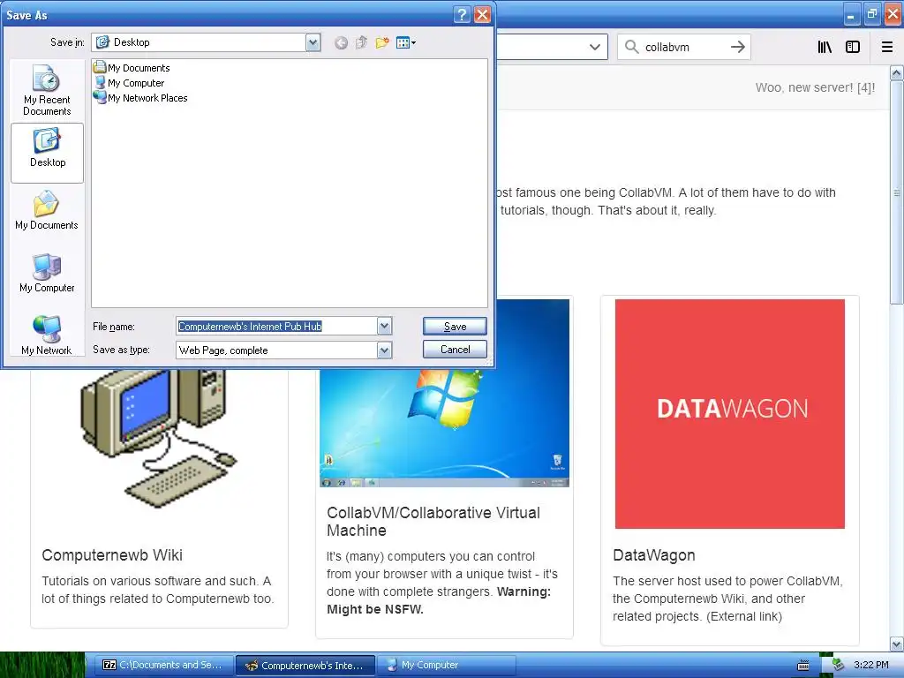Restore down the browser window

[x=871, y=14]
